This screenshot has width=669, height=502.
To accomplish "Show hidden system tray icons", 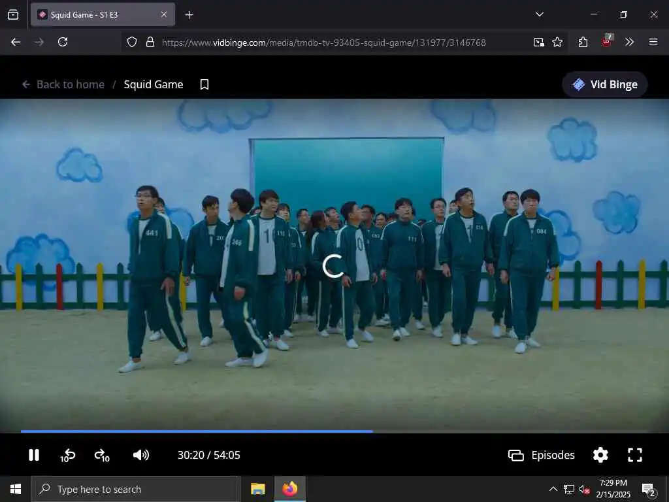I will click(553, 489).
